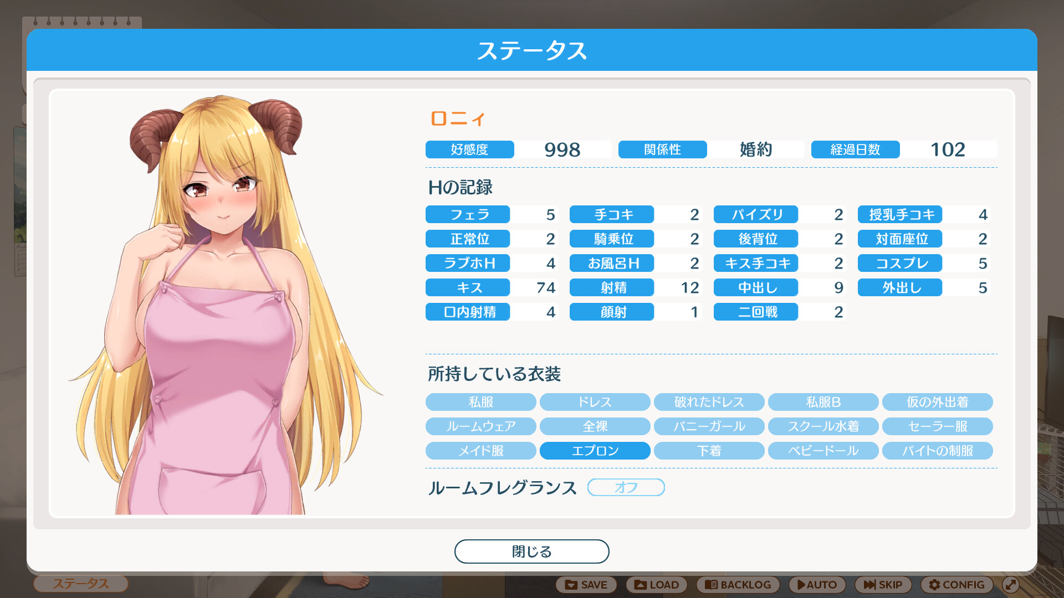Click the キス stat label
Image resolution: width=1064 pixels, height=598 pixels.
tap(467, 287)
